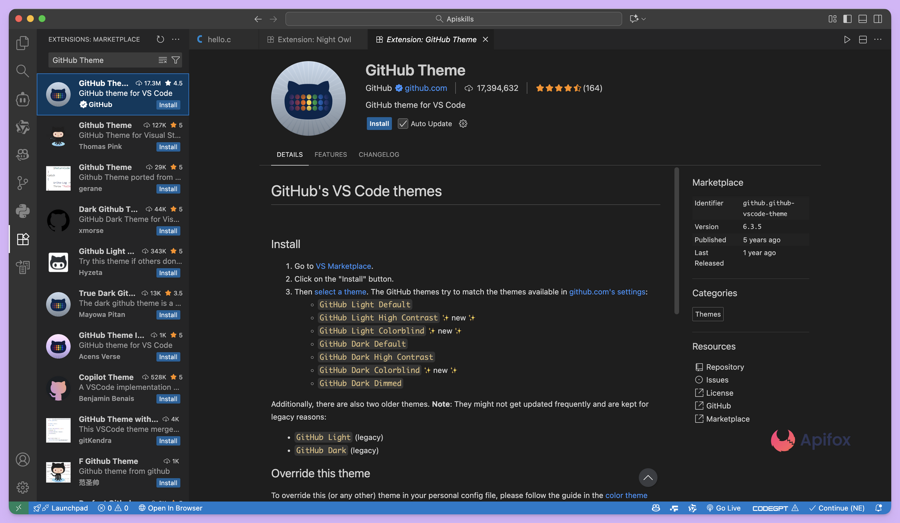Open the Source Control view

pos(22,183)
